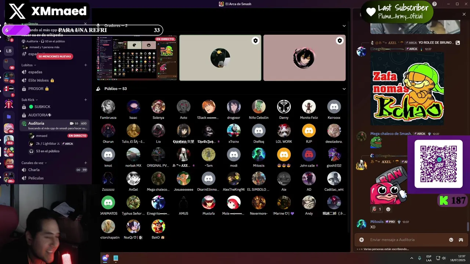Open the ESP LAA language switcher

click(x=429, y=258)
